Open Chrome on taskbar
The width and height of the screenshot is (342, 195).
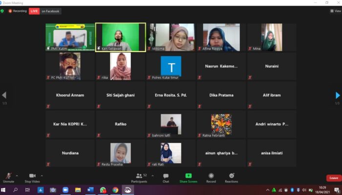[x=115, y=190]
